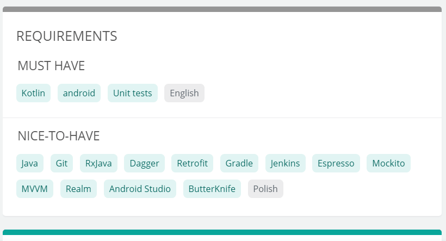The width and height of the screenshot is (446, 241).
Task: Select the Polish language tag
Action: click(x=265, y=189)
